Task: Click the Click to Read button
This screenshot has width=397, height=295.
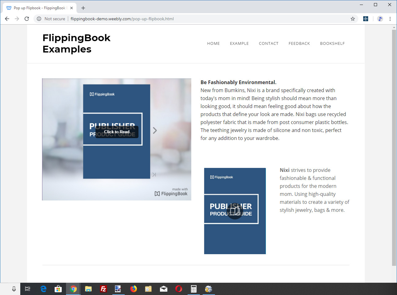Action: coord(117,132)
